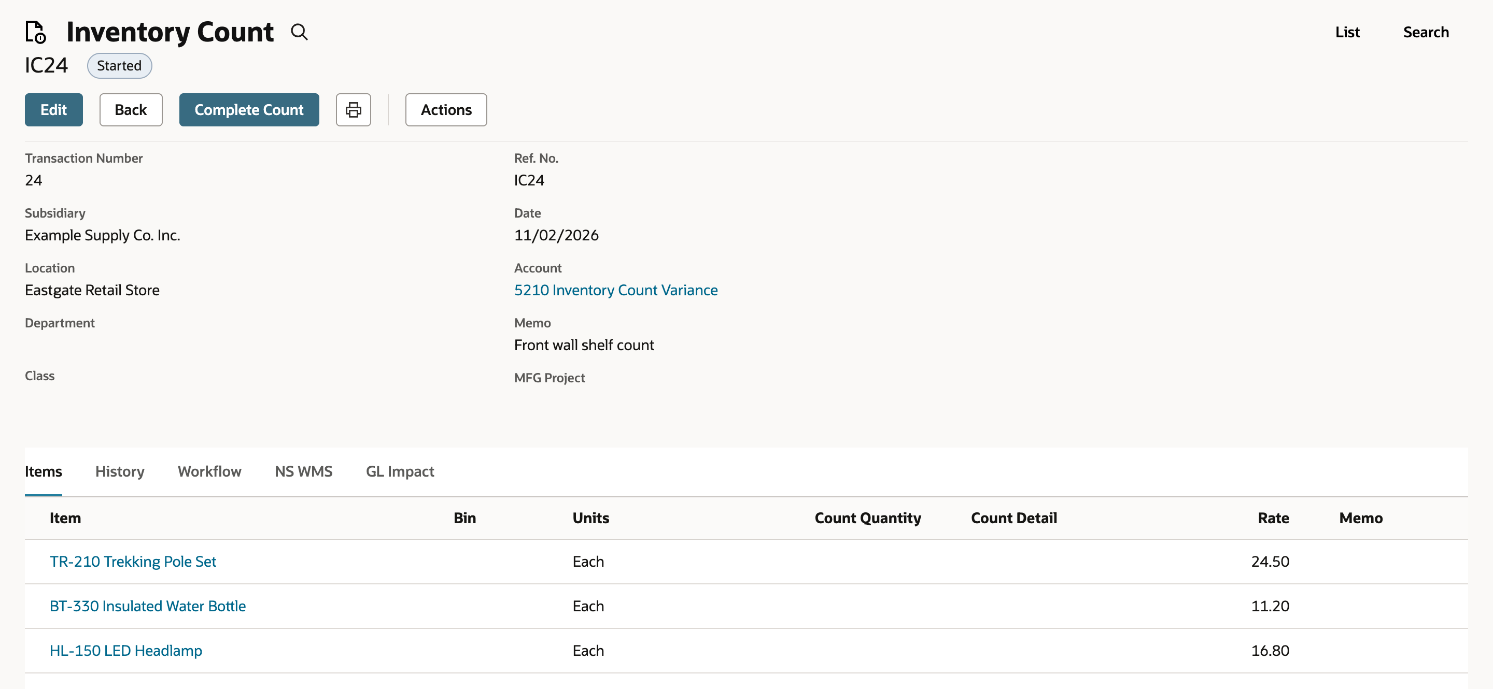The width and height of the screenshot is (1493, 689).
Task: Open the HL-150 LED Headlamp item
Action: click(x=126, y=650)
